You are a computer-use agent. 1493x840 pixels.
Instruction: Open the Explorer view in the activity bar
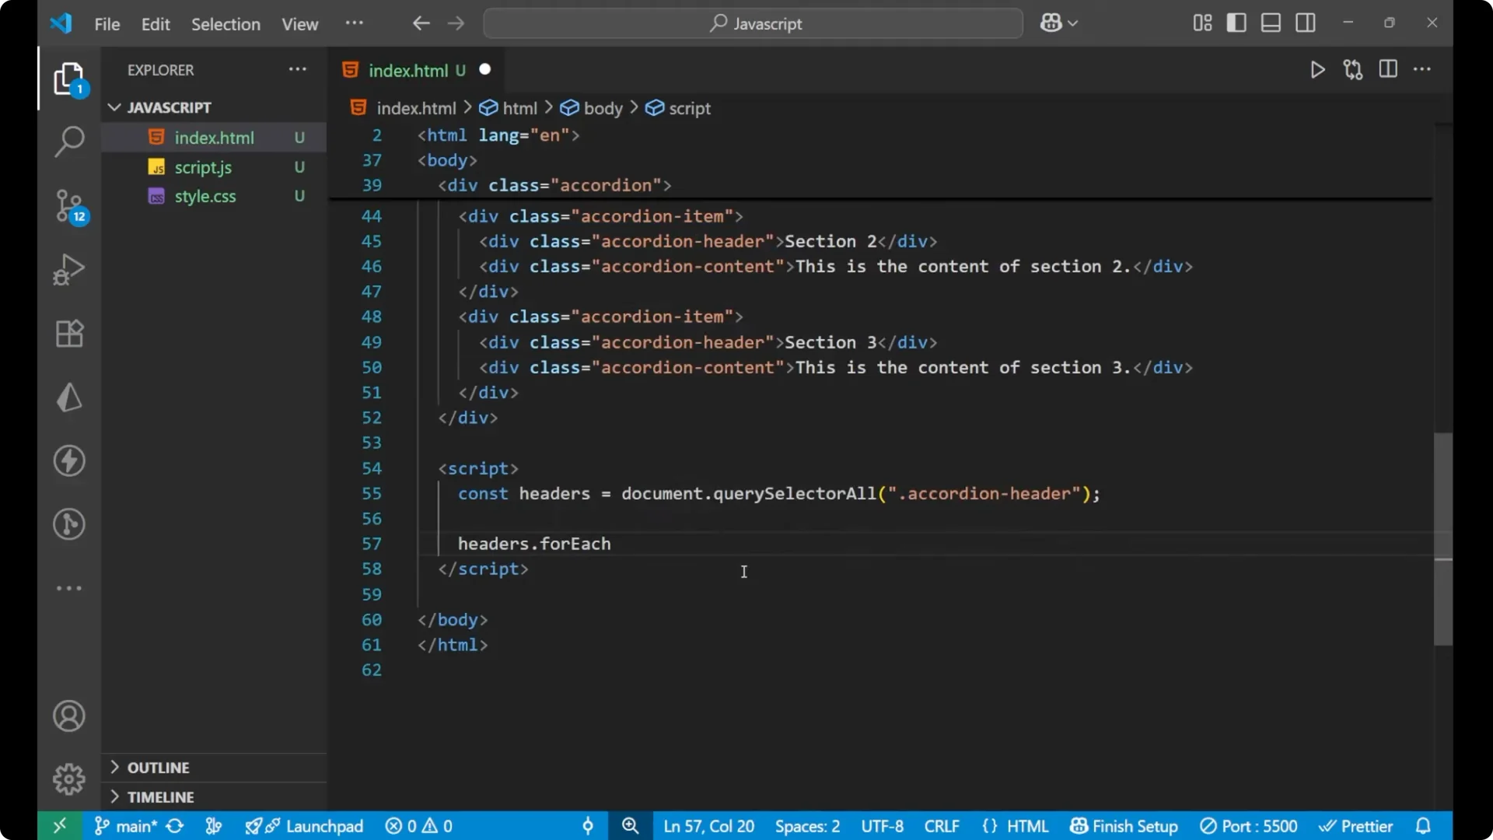point(68,78)
